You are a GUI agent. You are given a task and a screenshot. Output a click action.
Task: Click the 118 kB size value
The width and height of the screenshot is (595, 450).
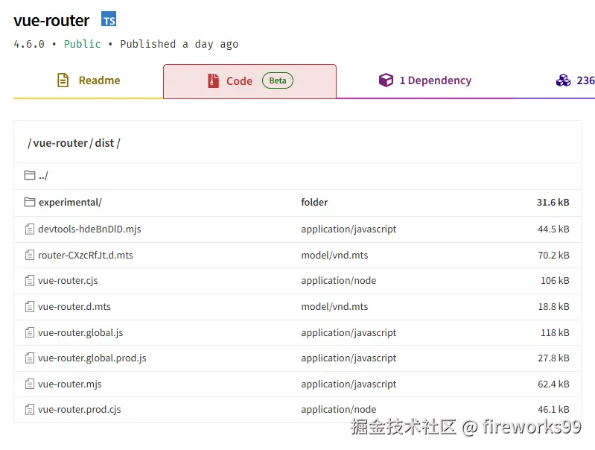tap(555, 333)
